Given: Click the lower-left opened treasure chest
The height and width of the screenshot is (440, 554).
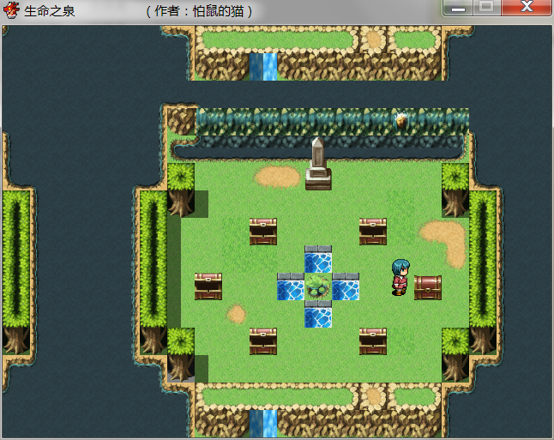Looking at the screenshot, I should (x=263, y=341).
